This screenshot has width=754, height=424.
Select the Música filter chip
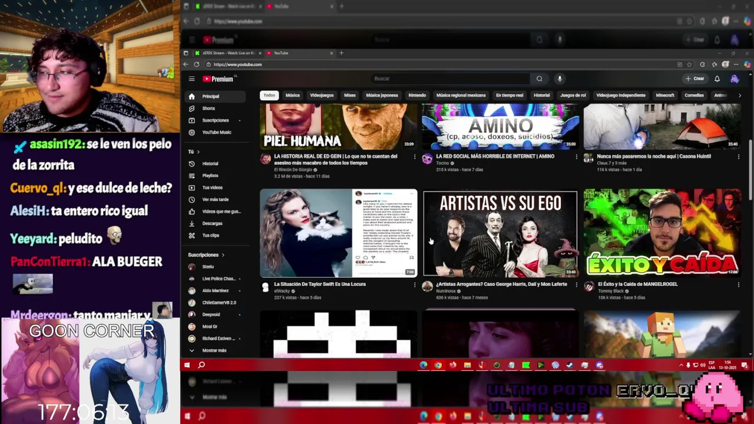pos(293,95)
